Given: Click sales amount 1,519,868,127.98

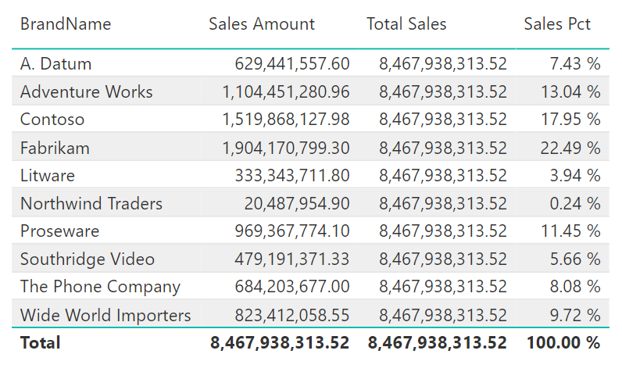Looking at the screenshot, I should [286, 120].
